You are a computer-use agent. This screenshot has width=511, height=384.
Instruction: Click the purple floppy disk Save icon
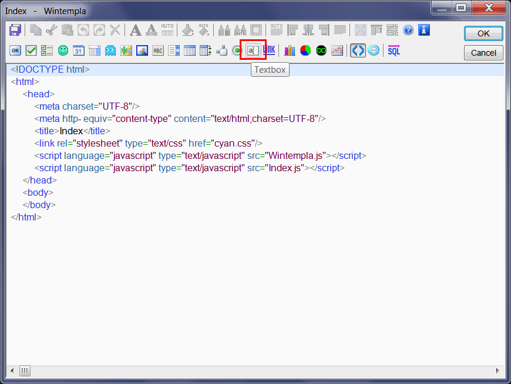15,30
